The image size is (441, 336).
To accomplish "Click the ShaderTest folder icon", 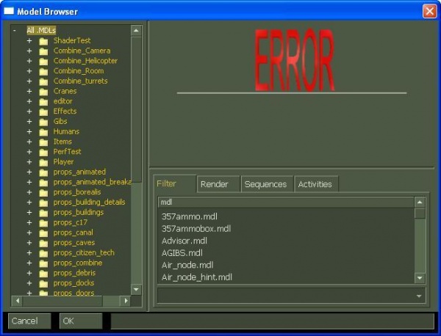I will 43,41.
